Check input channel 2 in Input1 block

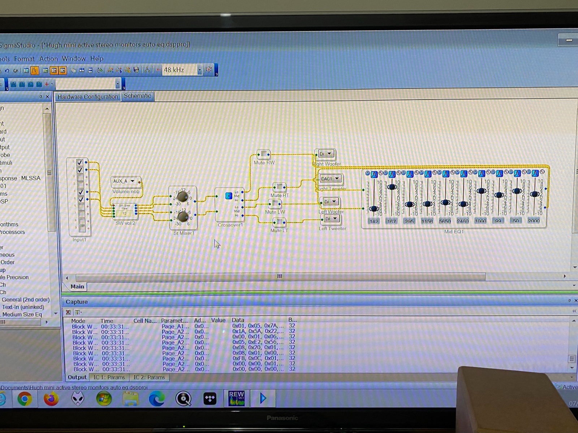(80, 177)
